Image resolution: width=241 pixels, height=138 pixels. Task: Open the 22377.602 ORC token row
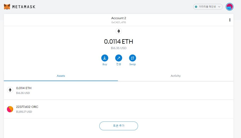tap(119, 109)
